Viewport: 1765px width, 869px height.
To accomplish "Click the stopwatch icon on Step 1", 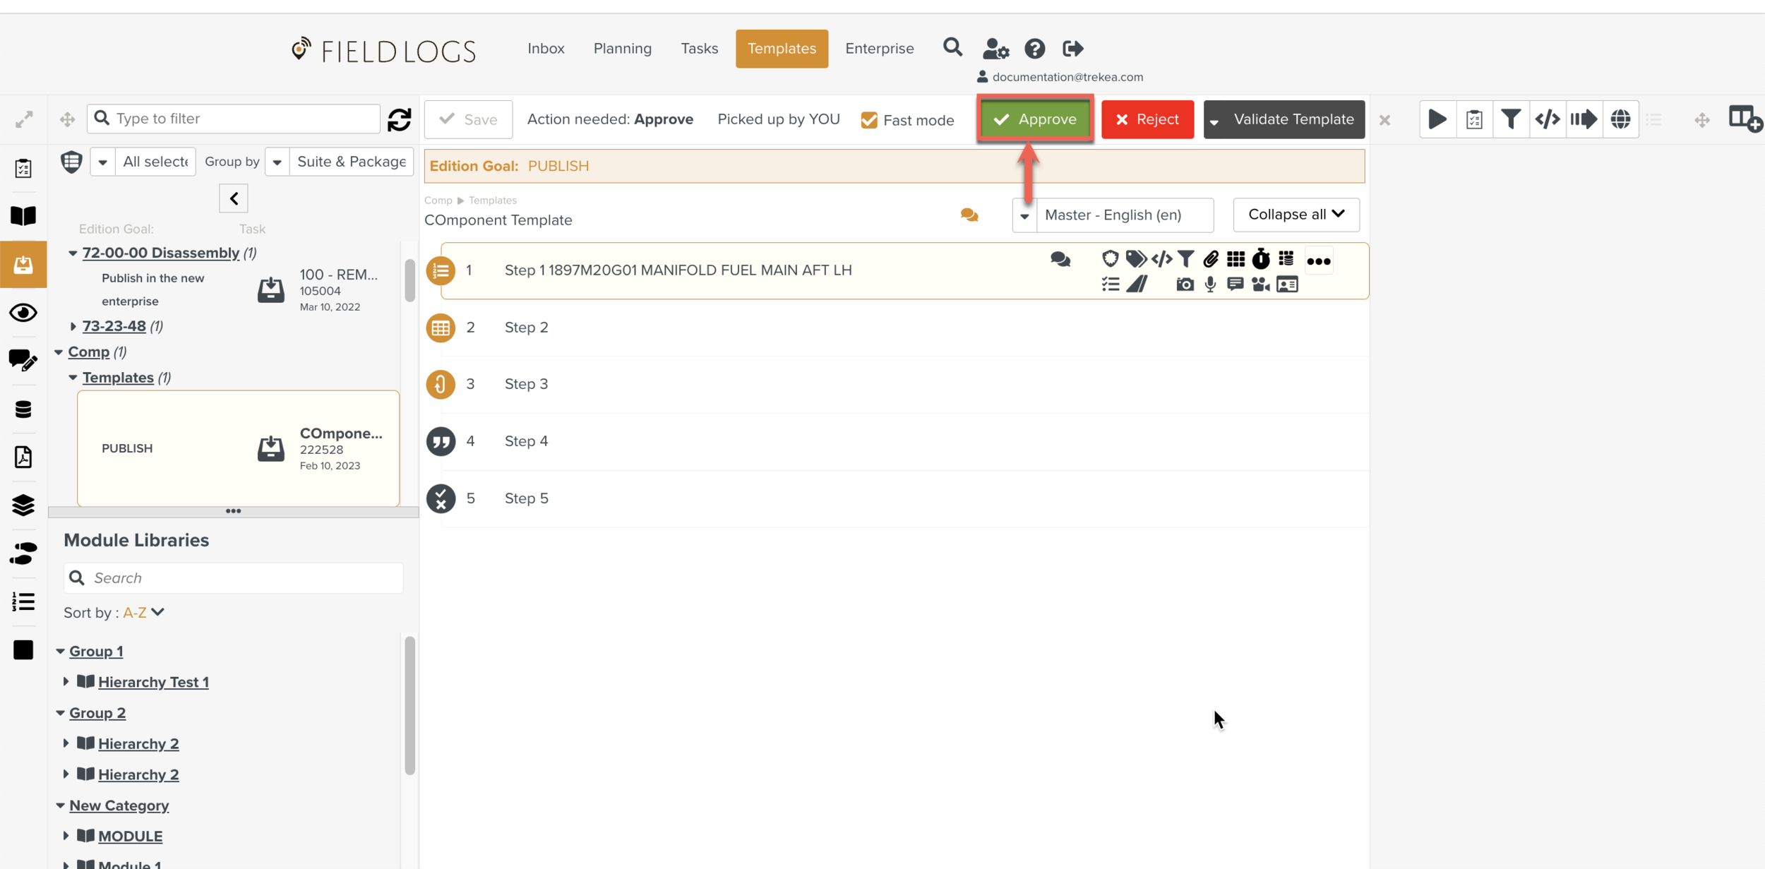I will pos(1260,259).
